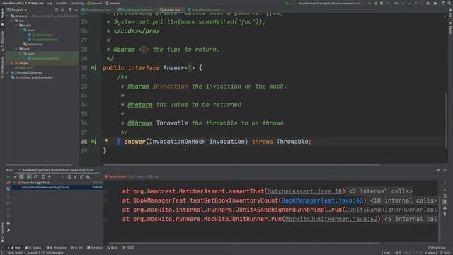
Task: Hide the Project panel with the minus icon
Action: (x=76, y=10)
